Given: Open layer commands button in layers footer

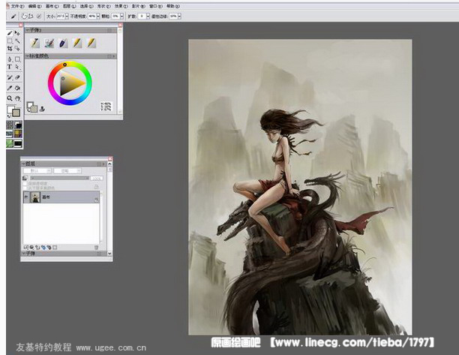Looking at the screenshot, I should coord(26,248).
